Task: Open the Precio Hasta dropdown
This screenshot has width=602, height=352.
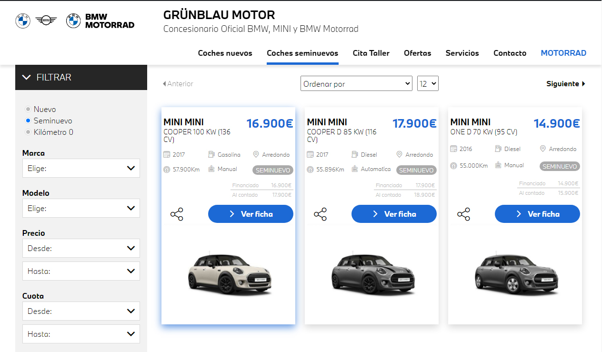Action: tap(81, 271)
